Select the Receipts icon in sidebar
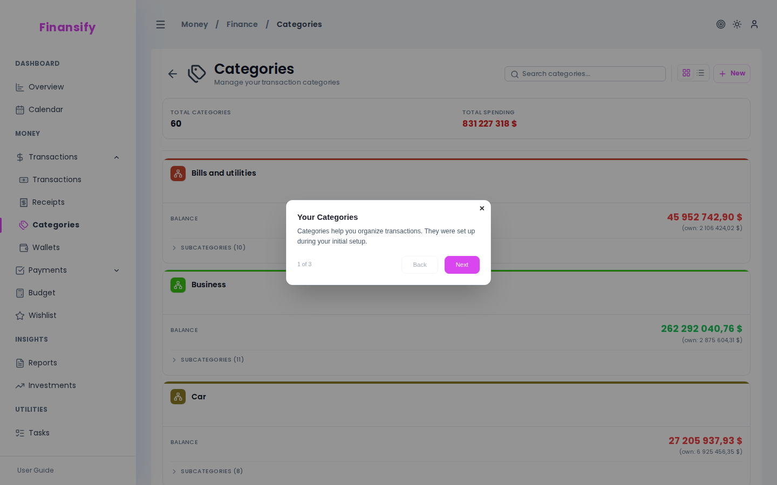The width and height of the screenshot is (777, 485). pos(23,202)
